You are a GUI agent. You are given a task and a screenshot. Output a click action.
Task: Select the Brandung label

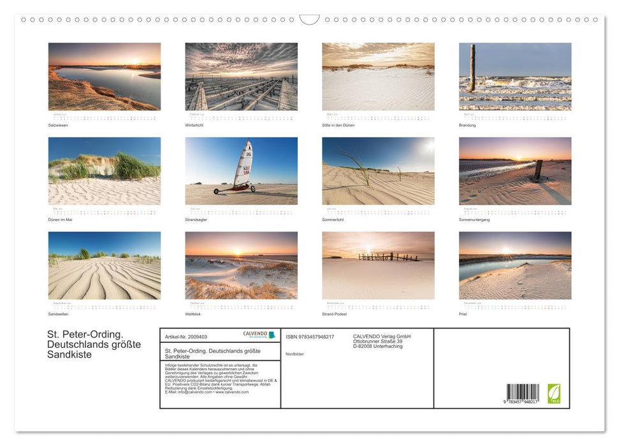(467, 125)
